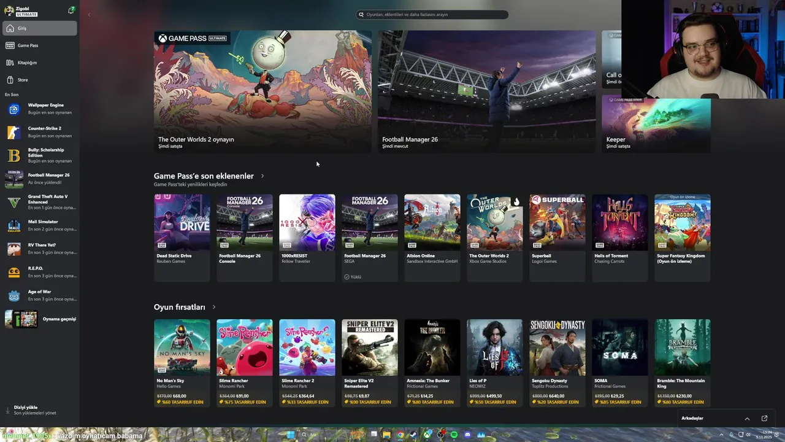Open the taskbar volume speaker icon
This screenshot has height=442, width=785.
point(748,435)
